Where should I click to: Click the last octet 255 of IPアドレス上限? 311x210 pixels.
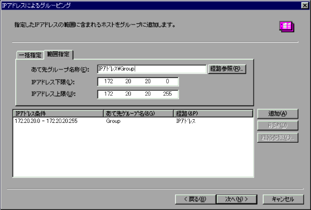click(x=167, y=94)
